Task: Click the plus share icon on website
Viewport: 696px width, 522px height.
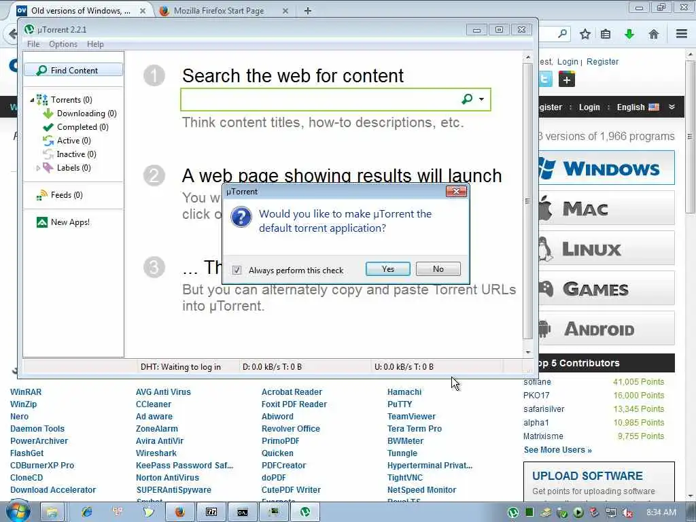Action: coord(566,80)
